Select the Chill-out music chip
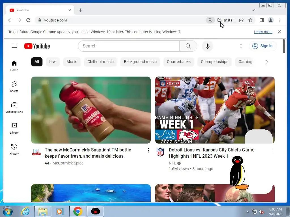Image resolution: width=290 pixels, height=217 pixels. click(101, 62)
